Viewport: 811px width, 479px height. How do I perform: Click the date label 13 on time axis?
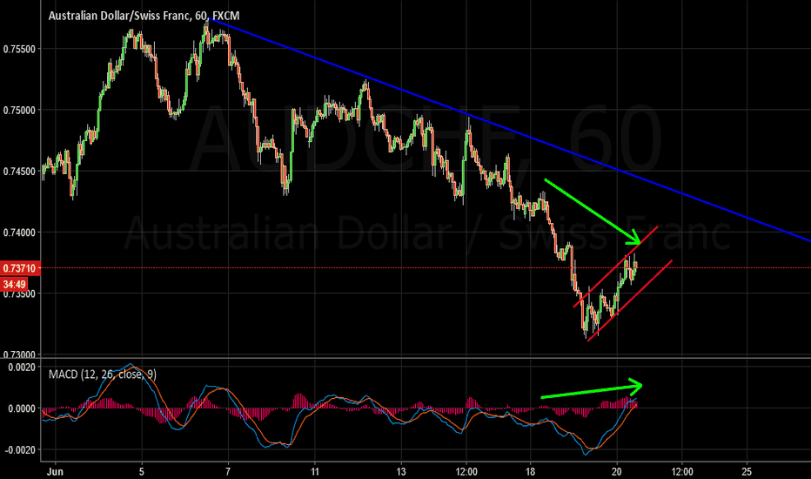click(x=401, y=471)
